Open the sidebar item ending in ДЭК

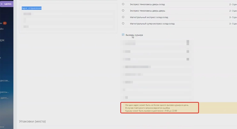[x=3, y=41]
